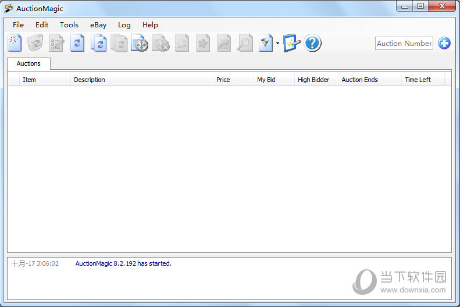Click the grayed envelope mail icon
The height and width of the screenshot is (307, 460).
[182, 43]
